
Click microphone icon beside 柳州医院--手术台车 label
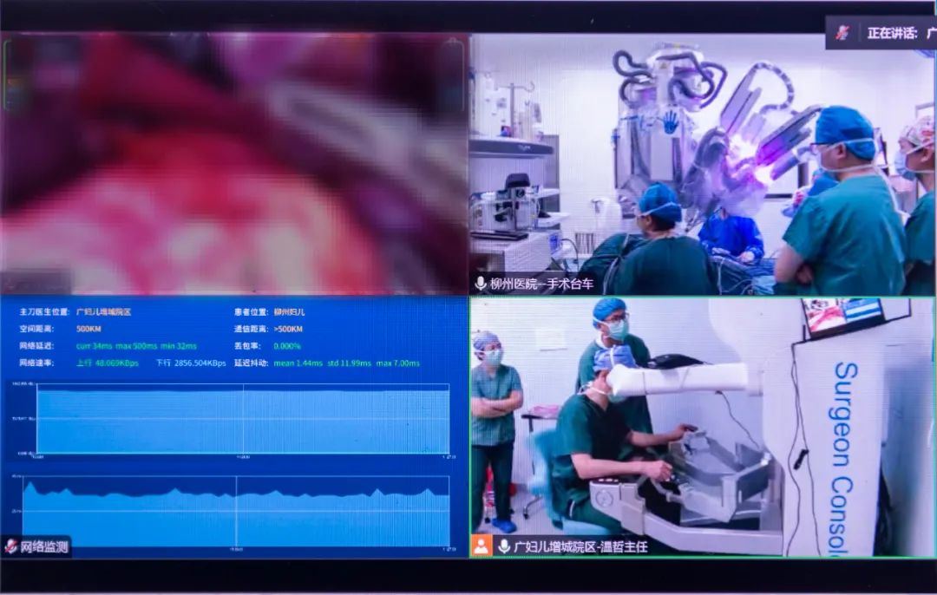[x=480, y=284]
